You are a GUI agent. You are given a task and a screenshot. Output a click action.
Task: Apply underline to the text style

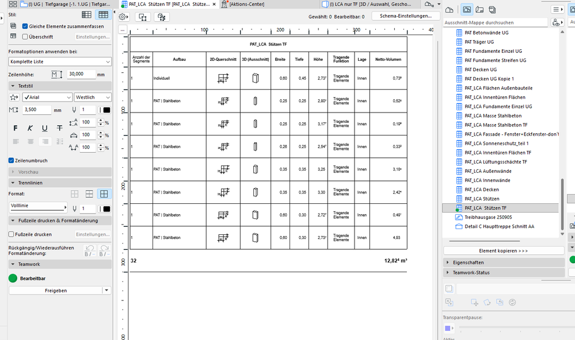click(45, 128)
